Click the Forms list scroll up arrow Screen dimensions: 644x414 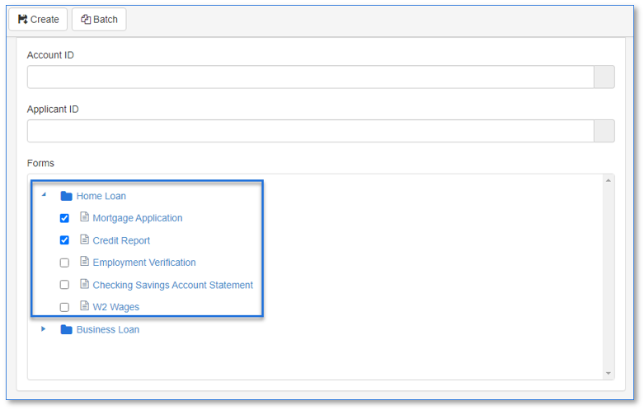tap(609, 180)
